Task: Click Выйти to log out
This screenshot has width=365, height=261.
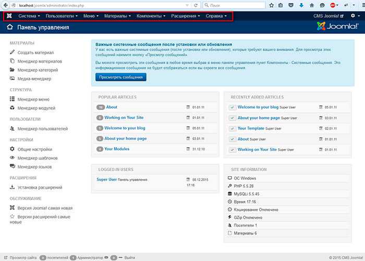Action: (x=129, y=258)
